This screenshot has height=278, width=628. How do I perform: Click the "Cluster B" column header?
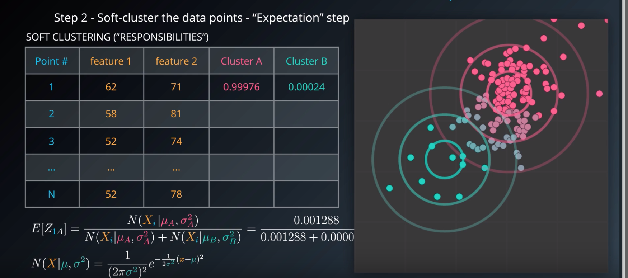coord(306,61)
